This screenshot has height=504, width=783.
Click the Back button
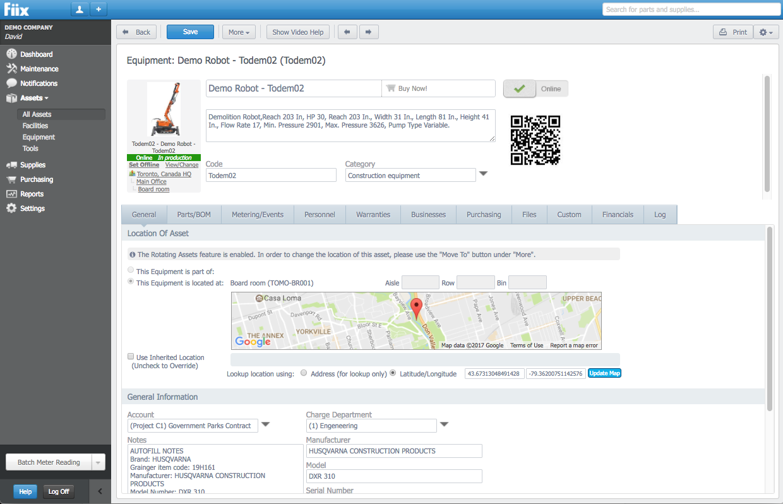click(x=137, y=32)
